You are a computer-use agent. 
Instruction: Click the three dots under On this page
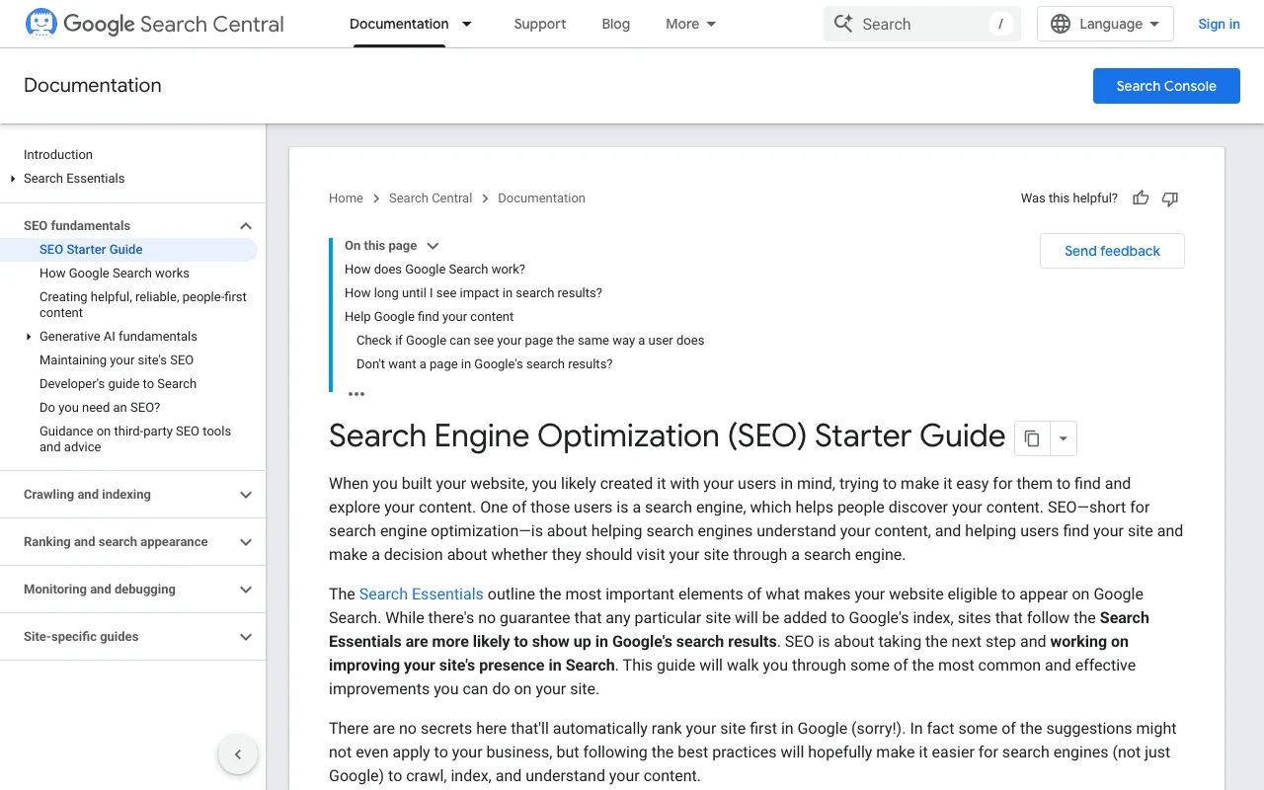(356, 394)
